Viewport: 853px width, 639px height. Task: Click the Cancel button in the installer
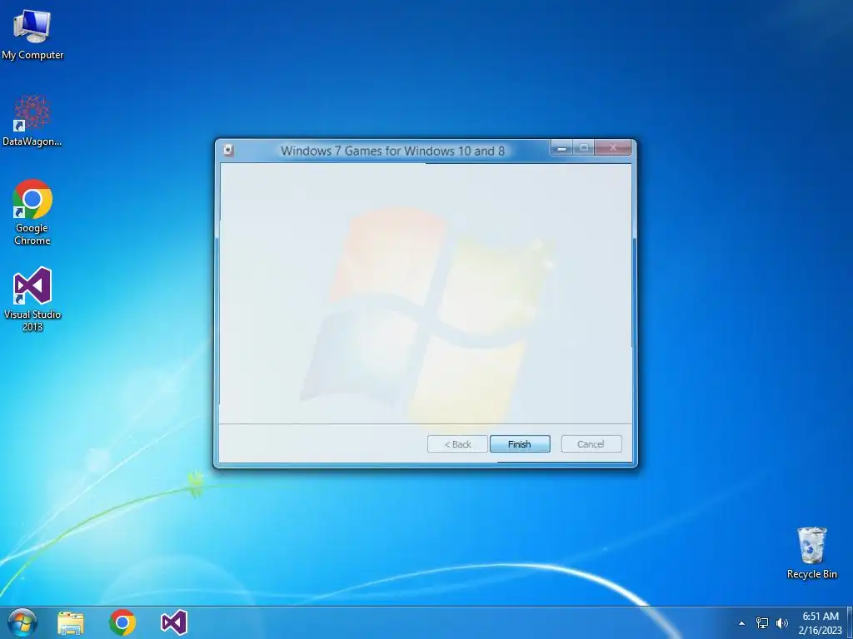[x=591, y=444]
